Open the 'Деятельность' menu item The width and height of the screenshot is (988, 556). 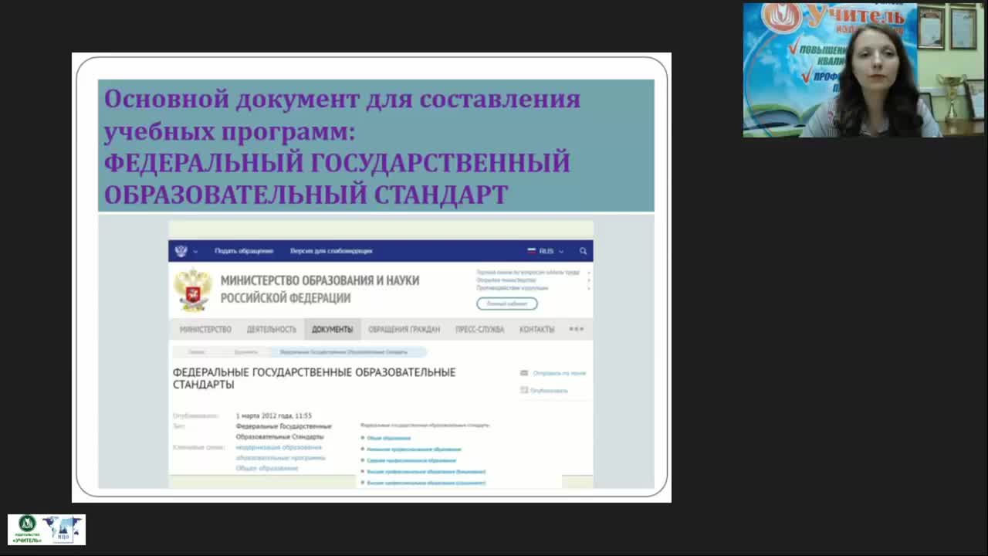coord(272,329)
